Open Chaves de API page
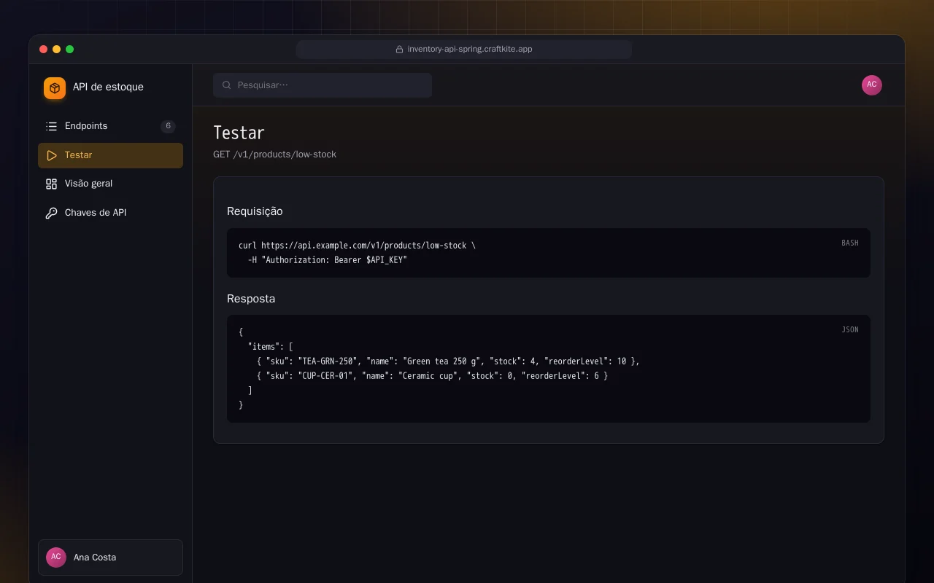Image resolution: width=934 pixels, height=583 pixels. click(x=110, y=213)
